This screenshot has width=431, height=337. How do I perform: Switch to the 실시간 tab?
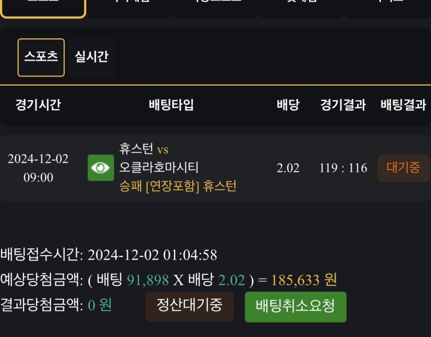(92, 57)
